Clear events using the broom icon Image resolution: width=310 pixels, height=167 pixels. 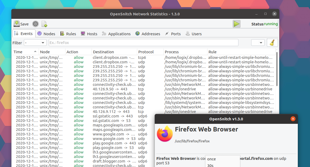[272, 42]
